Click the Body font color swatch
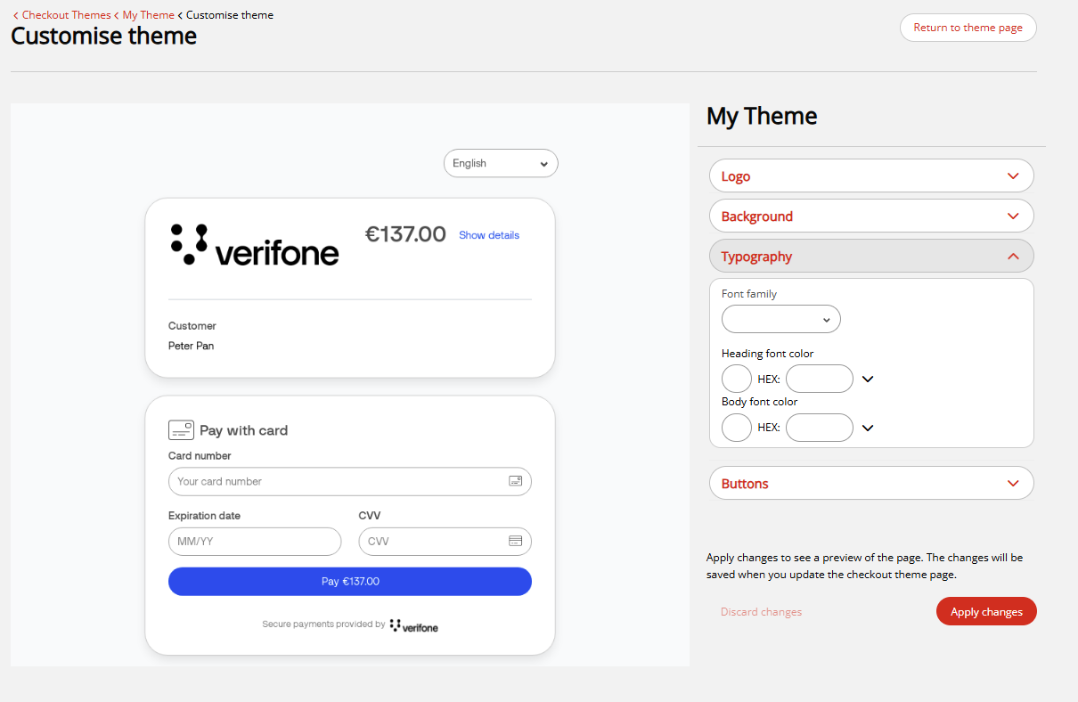 click(737, 428)
